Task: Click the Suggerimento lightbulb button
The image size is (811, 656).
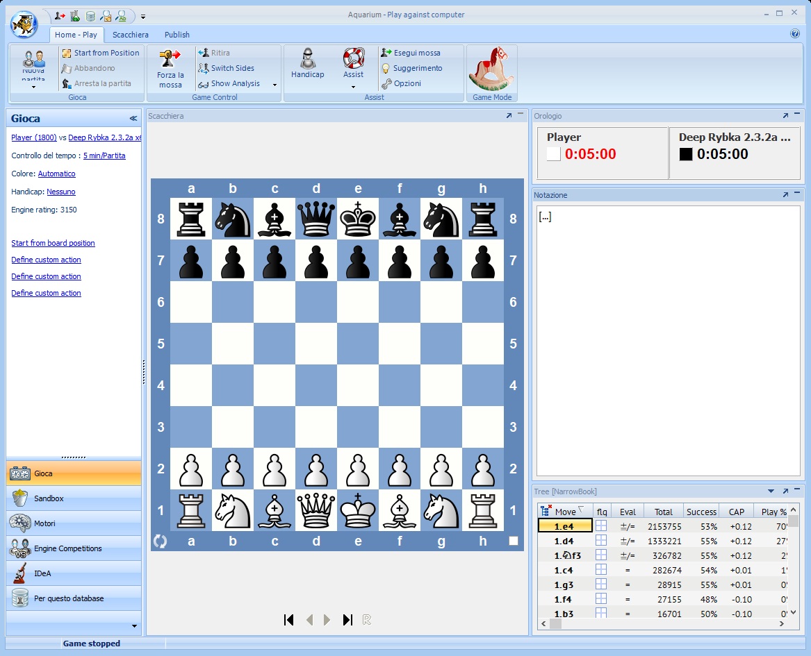Action: pyautogui.click(x=411, y=68)
